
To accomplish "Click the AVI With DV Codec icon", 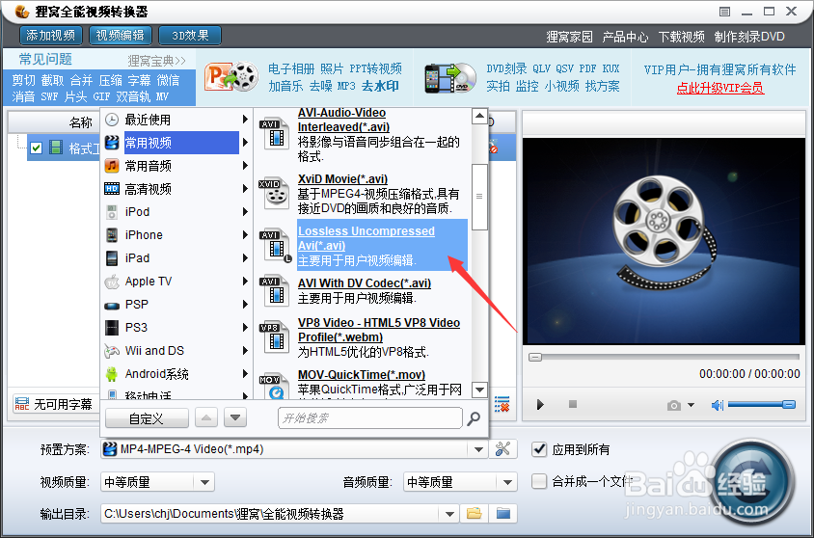I will point(274,291).
